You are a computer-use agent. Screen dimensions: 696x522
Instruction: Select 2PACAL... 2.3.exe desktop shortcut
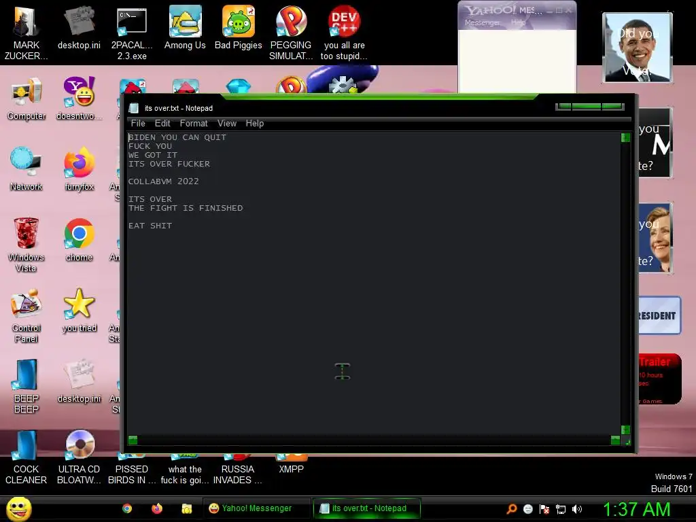[132, 33]
